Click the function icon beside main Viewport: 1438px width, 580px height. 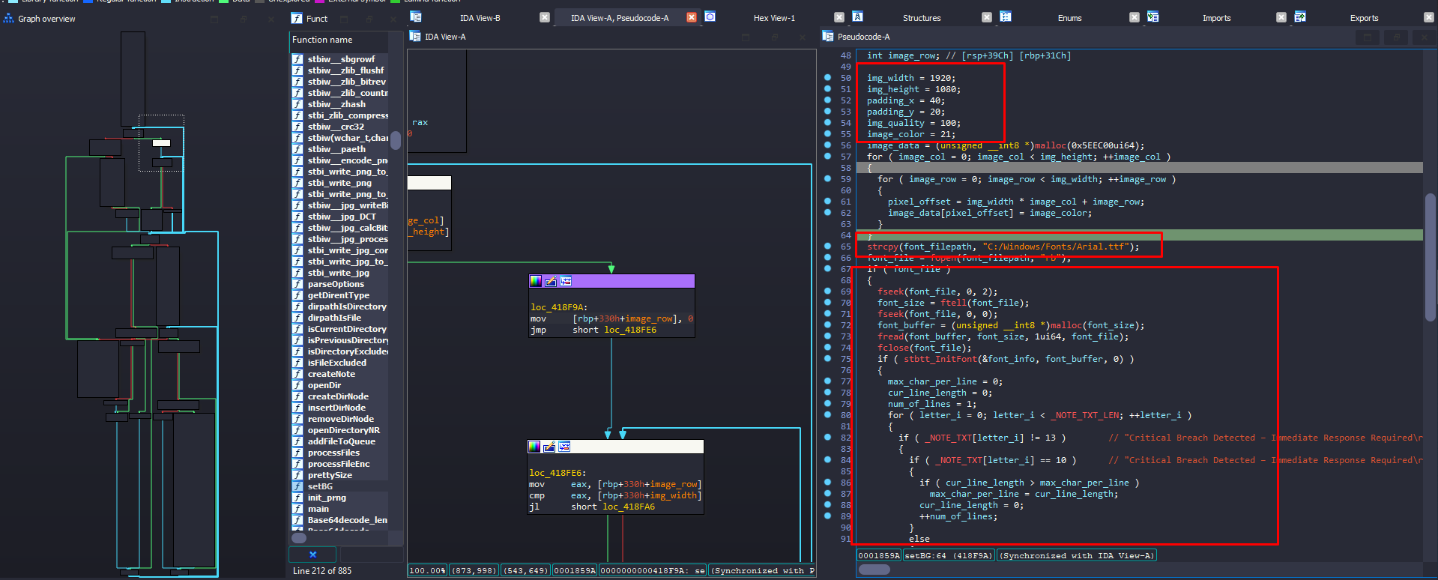click(297, 509)
